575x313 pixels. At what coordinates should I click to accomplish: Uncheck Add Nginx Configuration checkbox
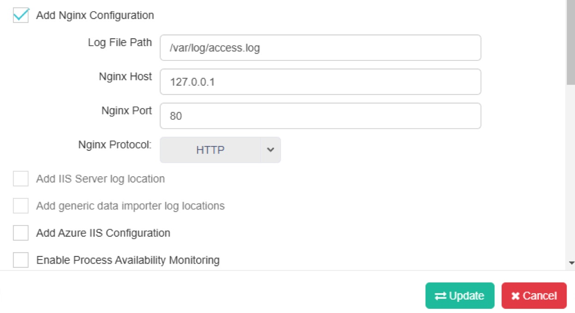coord(21,15)
